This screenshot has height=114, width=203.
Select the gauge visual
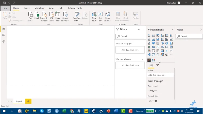tap(162, 47)
